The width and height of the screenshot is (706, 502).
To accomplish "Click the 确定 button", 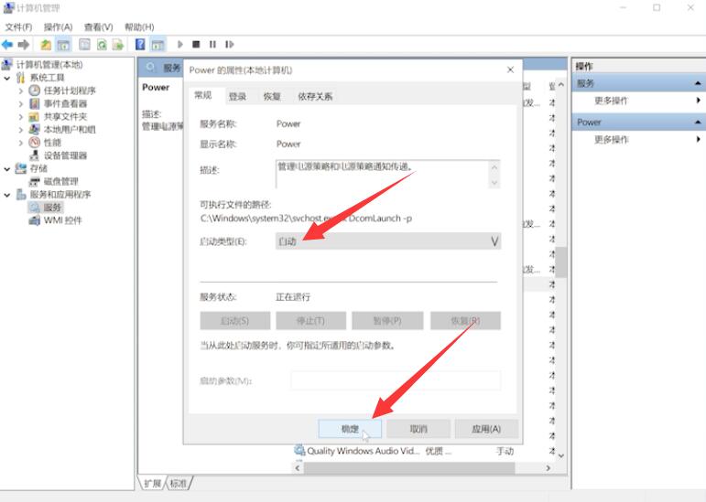I will click(x=350, y=429).
